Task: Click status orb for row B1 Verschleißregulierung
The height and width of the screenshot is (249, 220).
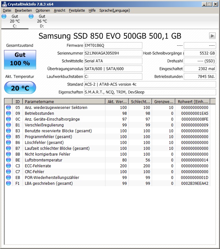Action: click(8, 125)
